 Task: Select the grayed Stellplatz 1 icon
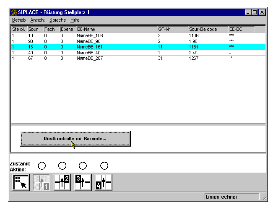(42, 182)
